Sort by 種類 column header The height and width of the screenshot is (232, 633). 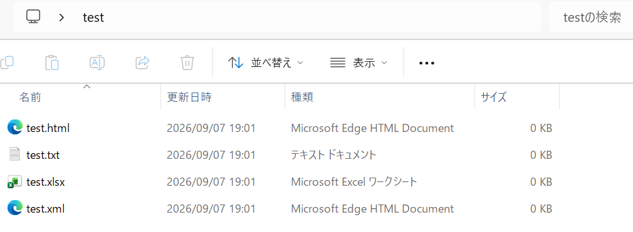pos(302,97)
